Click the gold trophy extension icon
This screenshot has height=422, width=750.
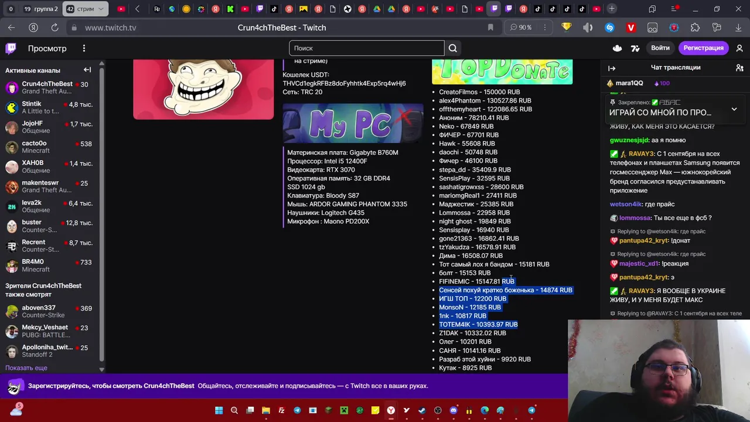click(566, 28)
